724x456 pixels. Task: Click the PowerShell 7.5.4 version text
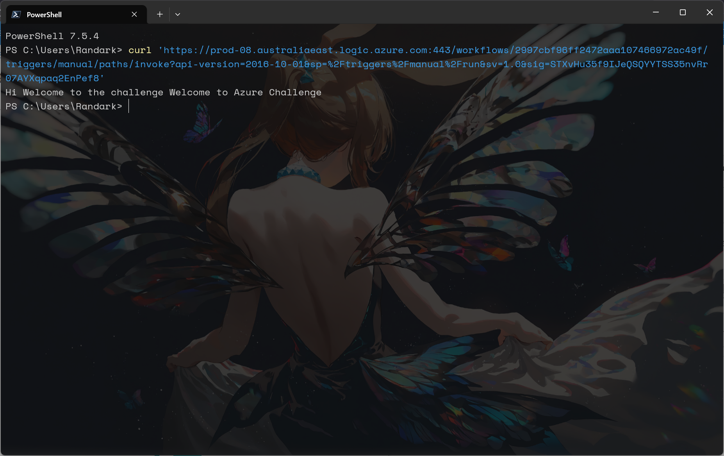click(x=52, y=36)
